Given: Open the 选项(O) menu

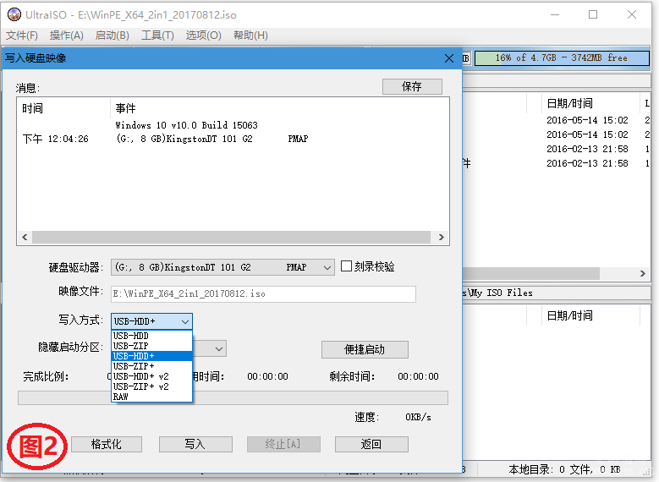Looking at the screenshot, I should 203,36.
